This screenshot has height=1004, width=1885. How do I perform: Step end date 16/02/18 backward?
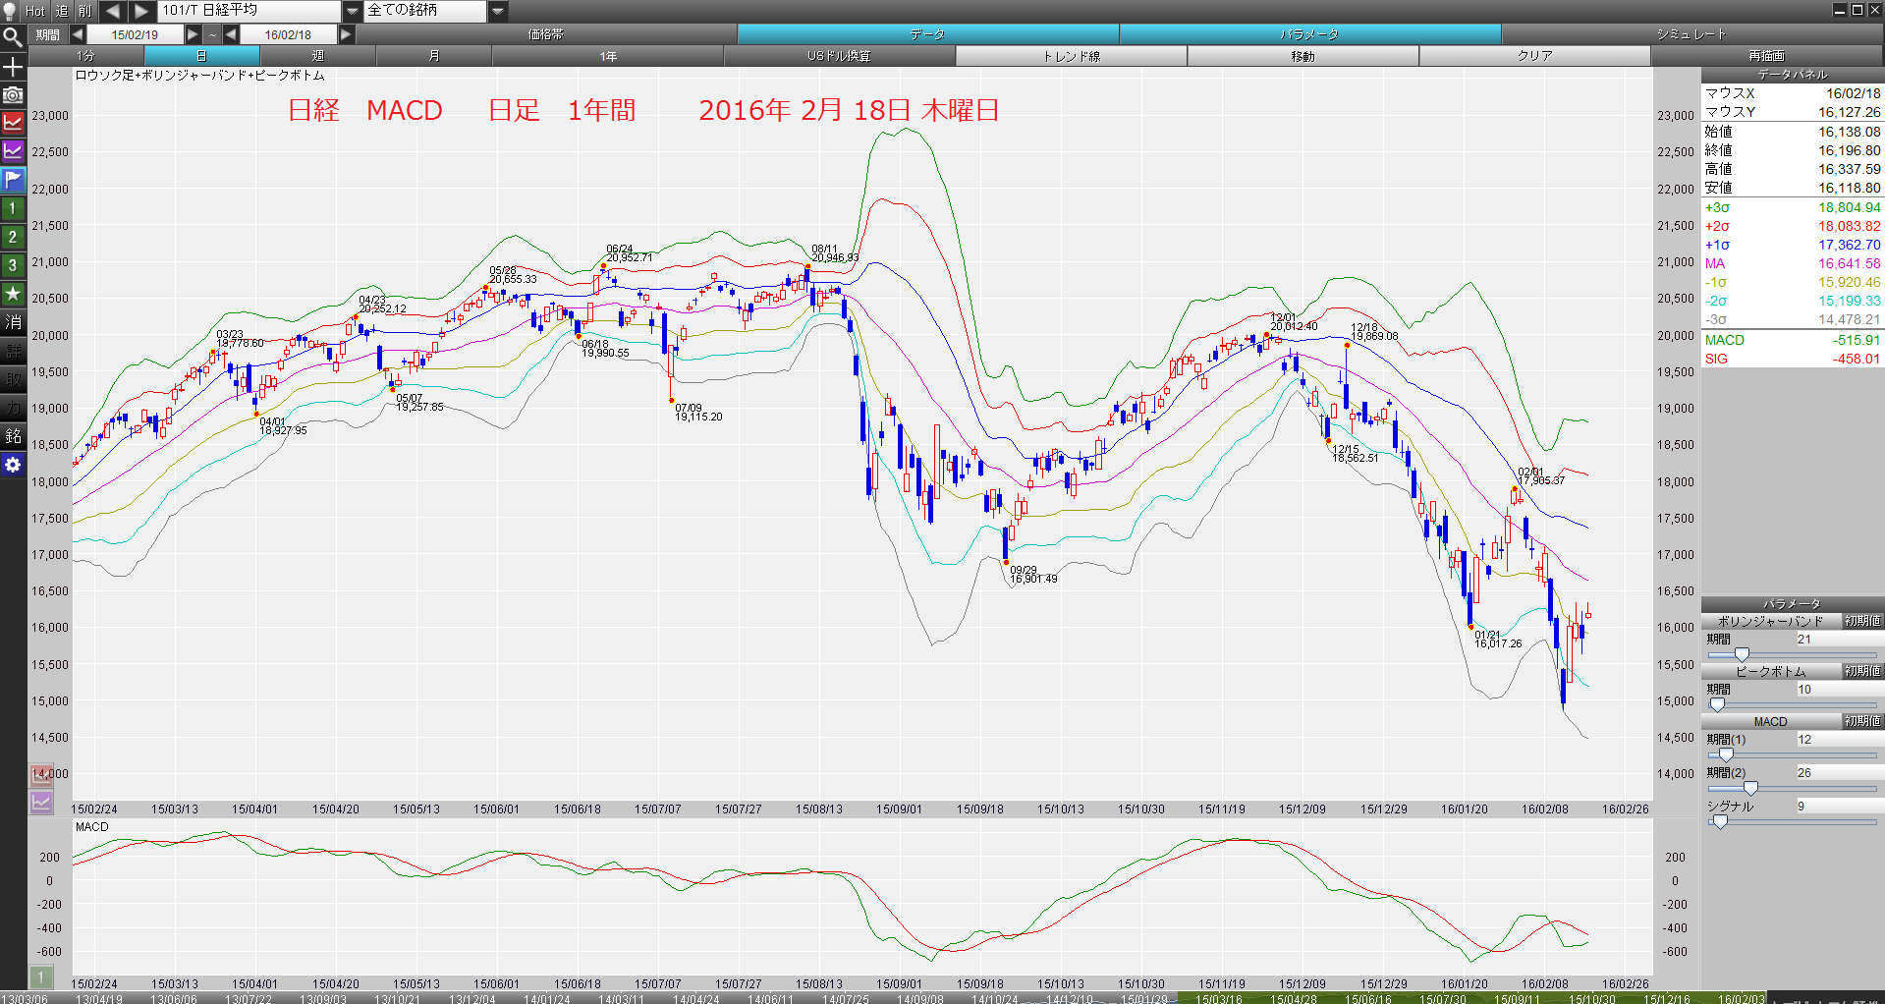231,34
